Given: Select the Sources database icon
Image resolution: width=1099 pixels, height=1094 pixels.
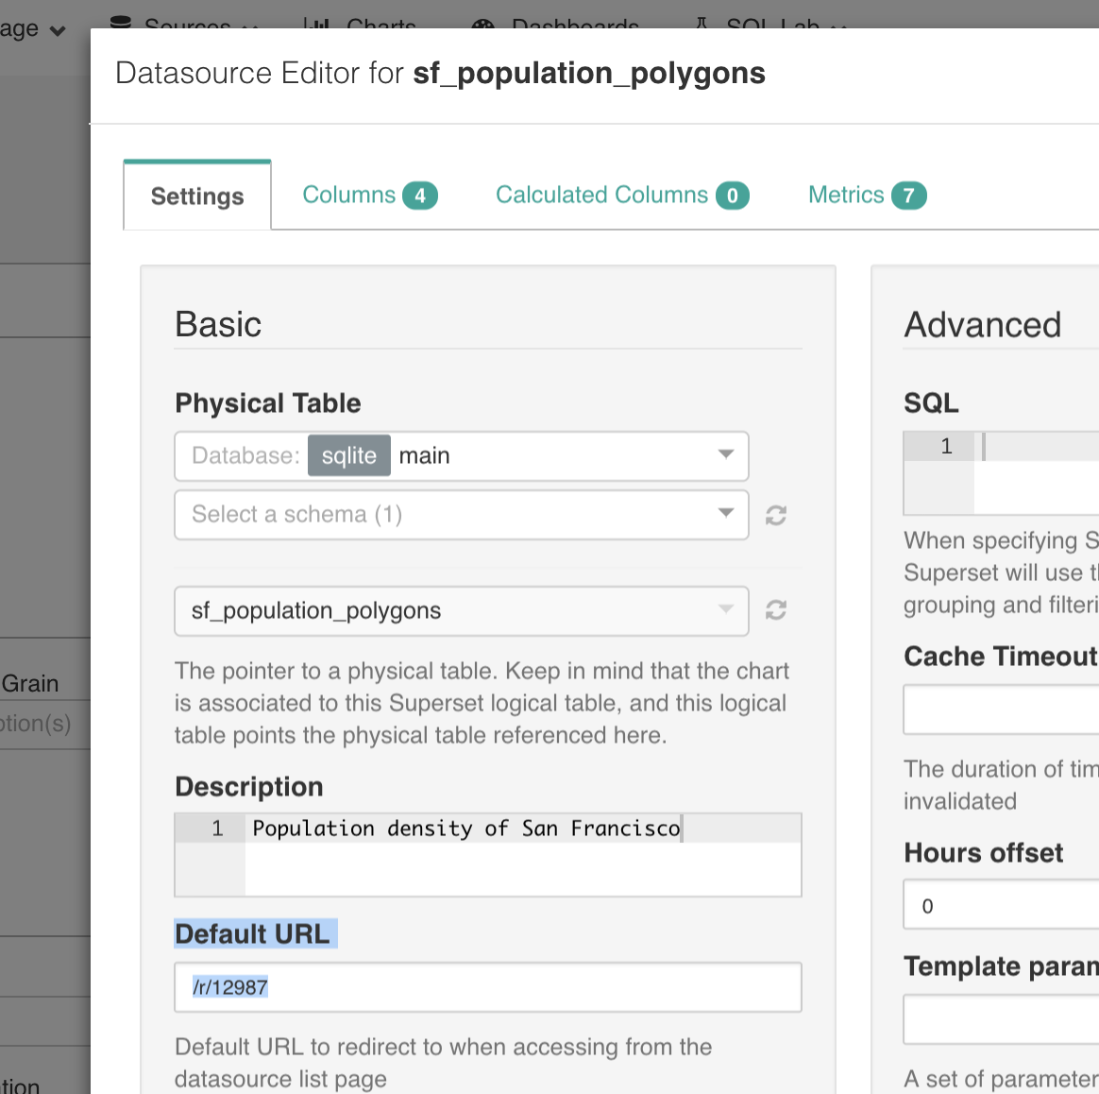Looking at the screenshot, I should 121,21.
